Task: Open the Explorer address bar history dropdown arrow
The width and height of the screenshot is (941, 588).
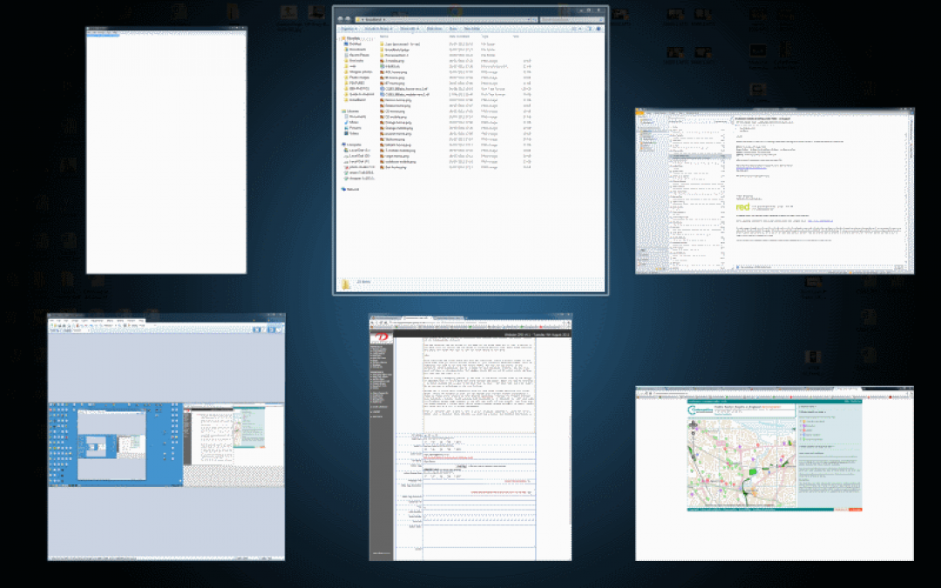Action: click(529, 20)
